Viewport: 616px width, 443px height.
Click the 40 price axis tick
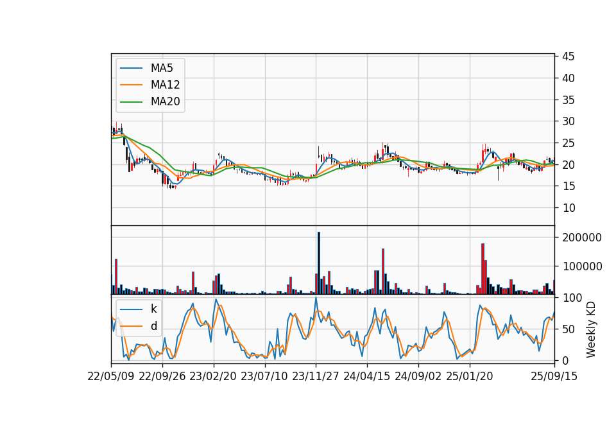click(x=569, y=78)
